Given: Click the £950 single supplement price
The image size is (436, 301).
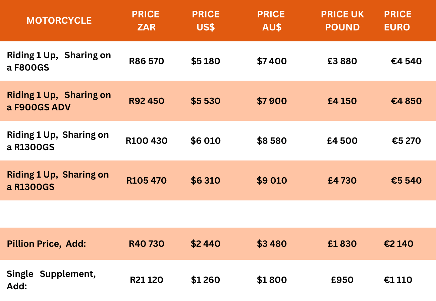Looking at the screenshot, I should (x=342, y=280).
